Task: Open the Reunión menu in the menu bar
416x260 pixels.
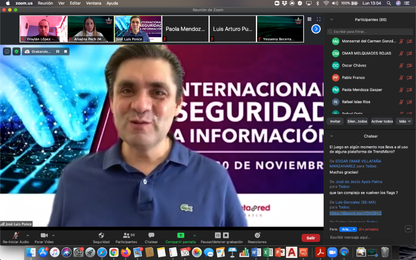Action: coord(45,3)
